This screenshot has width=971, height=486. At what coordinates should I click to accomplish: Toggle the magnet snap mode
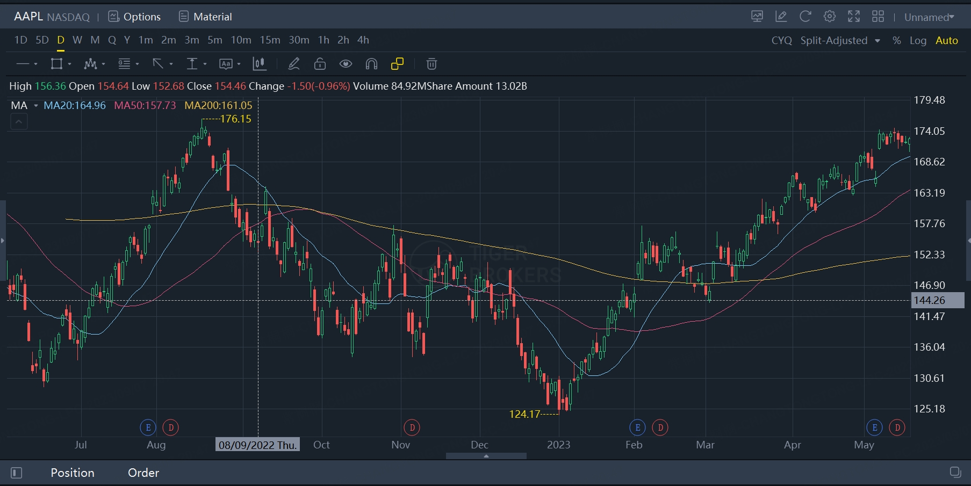point(371,64)
